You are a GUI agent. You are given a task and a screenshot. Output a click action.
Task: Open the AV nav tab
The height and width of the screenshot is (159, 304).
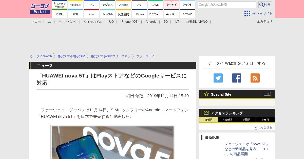tap(140, 5)
